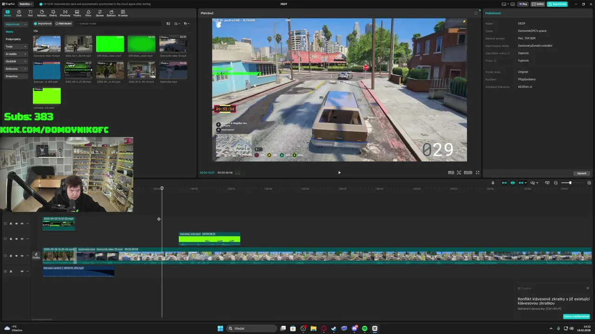Screen dimensions: 595x334
Task: Mute the main video track
Action: coord(21,256)
